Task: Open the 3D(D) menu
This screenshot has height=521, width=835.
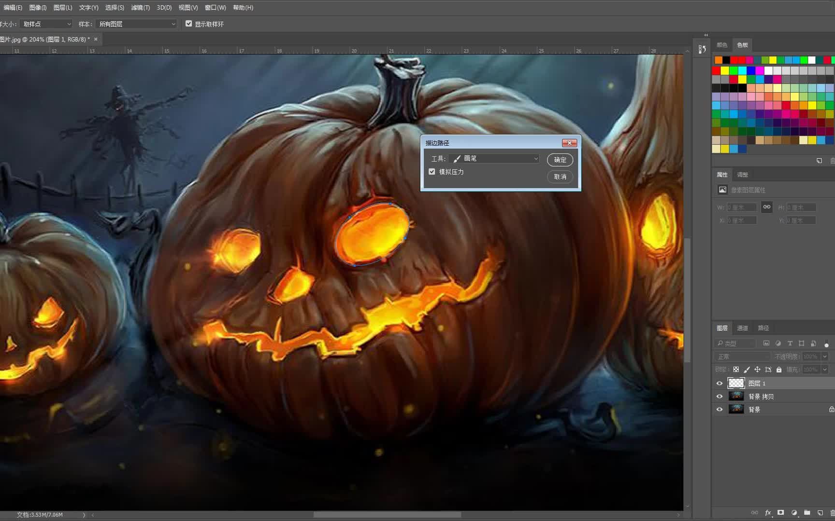Action: pos(164,8)
